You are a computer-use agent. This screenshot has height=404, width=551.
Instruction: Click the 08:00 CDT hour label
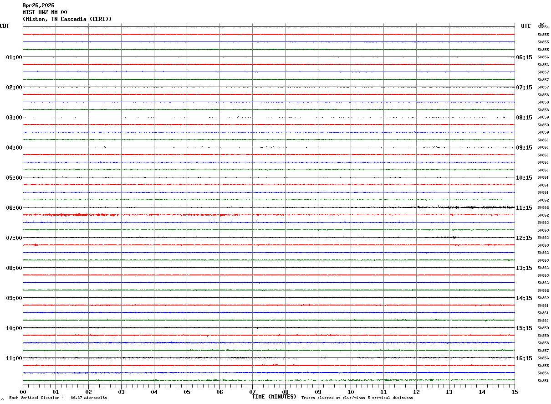[x=14, y=268]
